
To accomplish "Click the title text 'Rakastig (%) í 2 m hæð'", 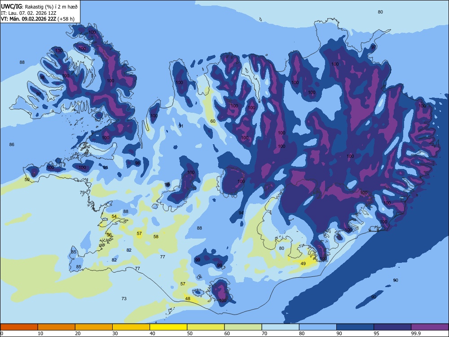I will tap(51, 7).
